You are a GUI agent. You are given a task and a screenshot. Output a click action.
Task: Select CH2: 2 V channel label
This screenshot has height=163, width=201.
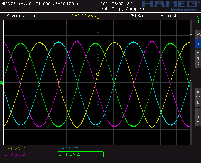point(69,149)
